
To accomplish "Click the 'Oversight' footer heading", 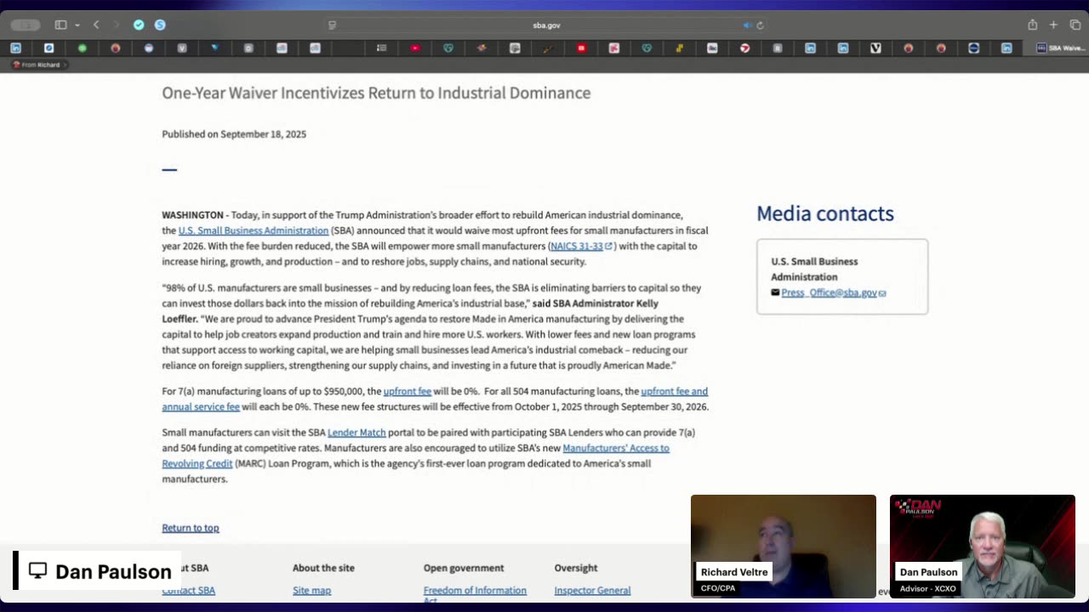I will pyautogui.click(x=576, y=568).
